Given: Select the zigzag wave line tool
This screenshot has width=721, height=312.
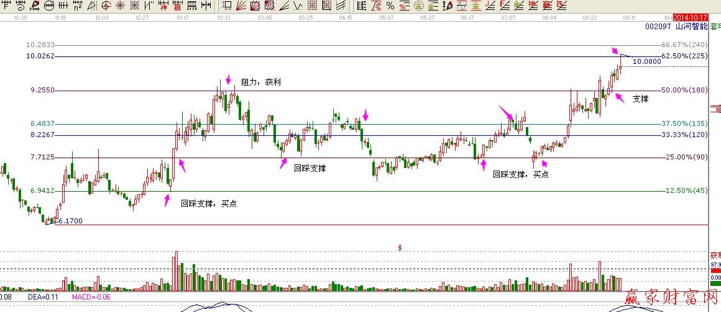Looking at the screenshot, I should point(297,6).
